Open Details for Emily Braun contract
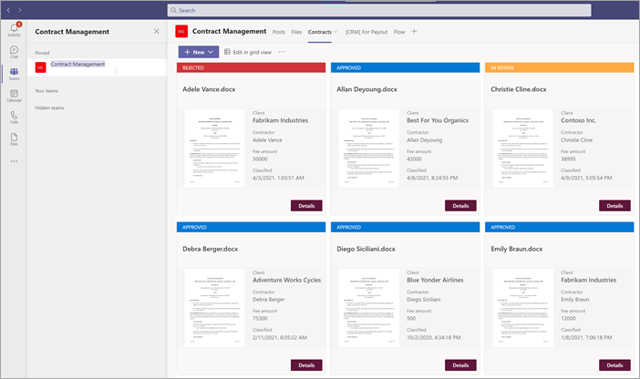The image size is (640, 379). pos(614,365)
